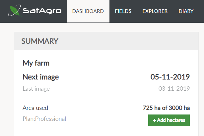Open the DIARY tab
This screenshot has height=136, width=204.
(186, 11)
